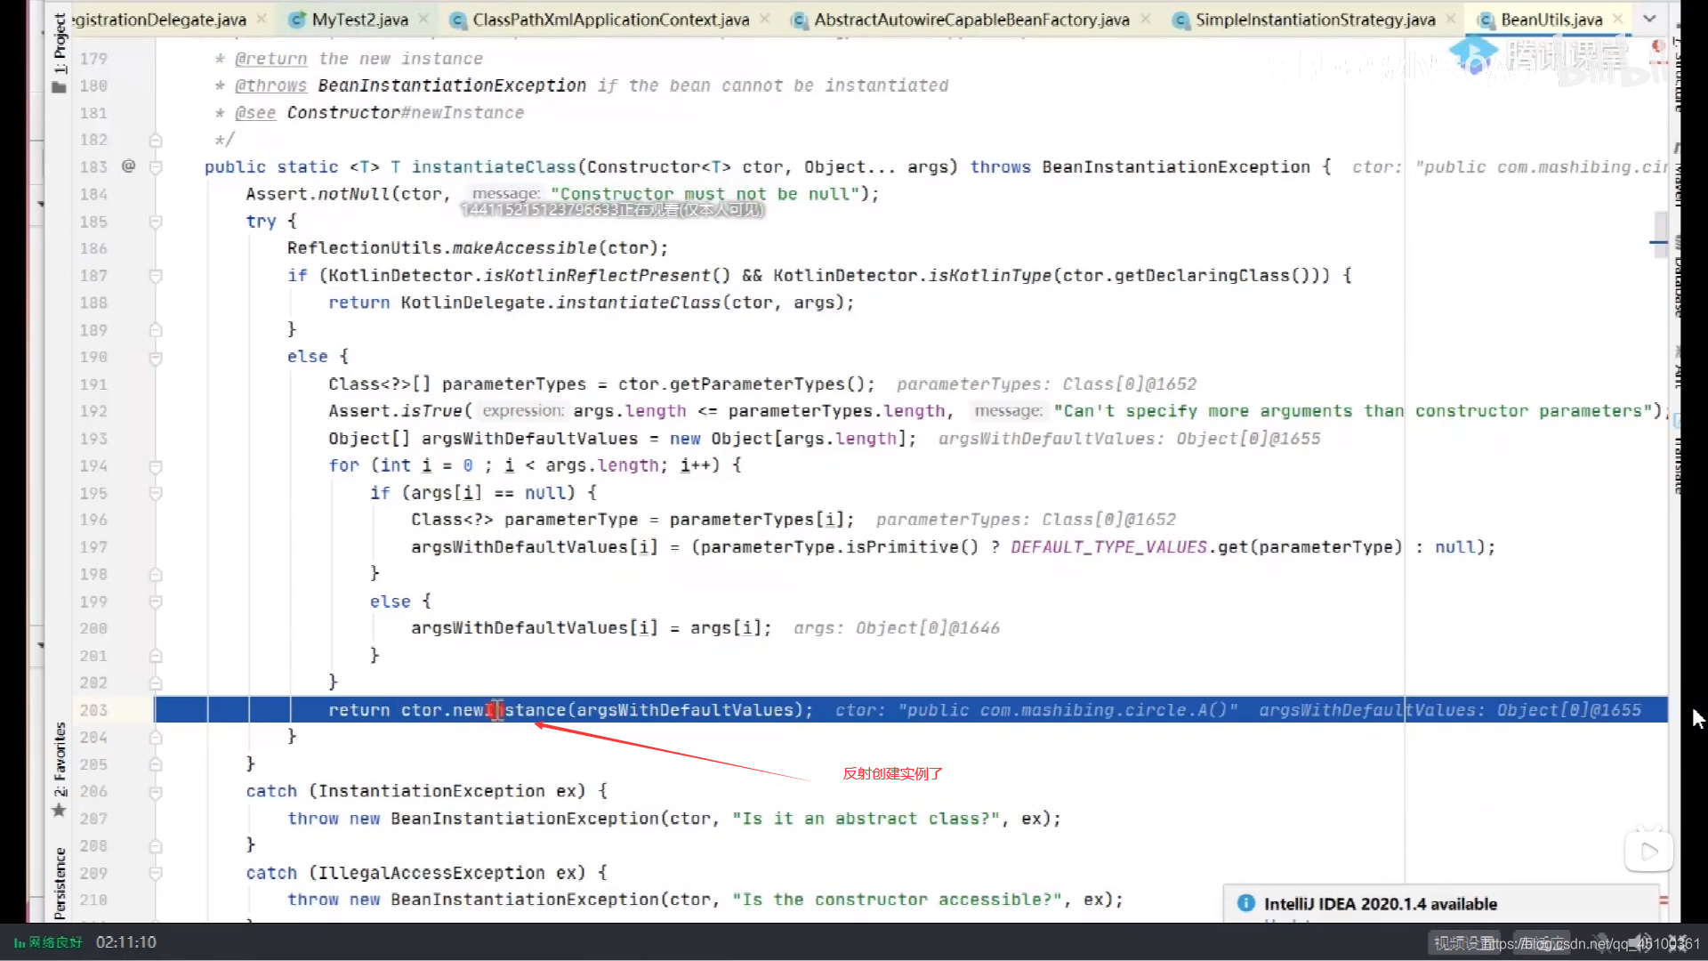Click class icon on ClassPathXmlApplicationContext.java tab
The width and height of the screenshot is (1708, 961).
[458, 20]
